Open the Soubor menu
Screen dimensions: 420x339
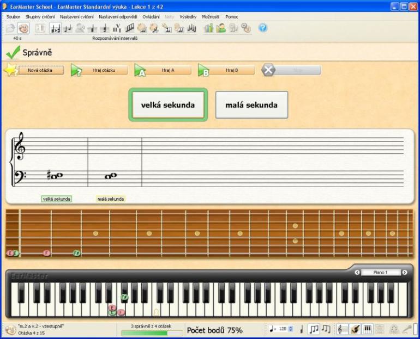13,16
